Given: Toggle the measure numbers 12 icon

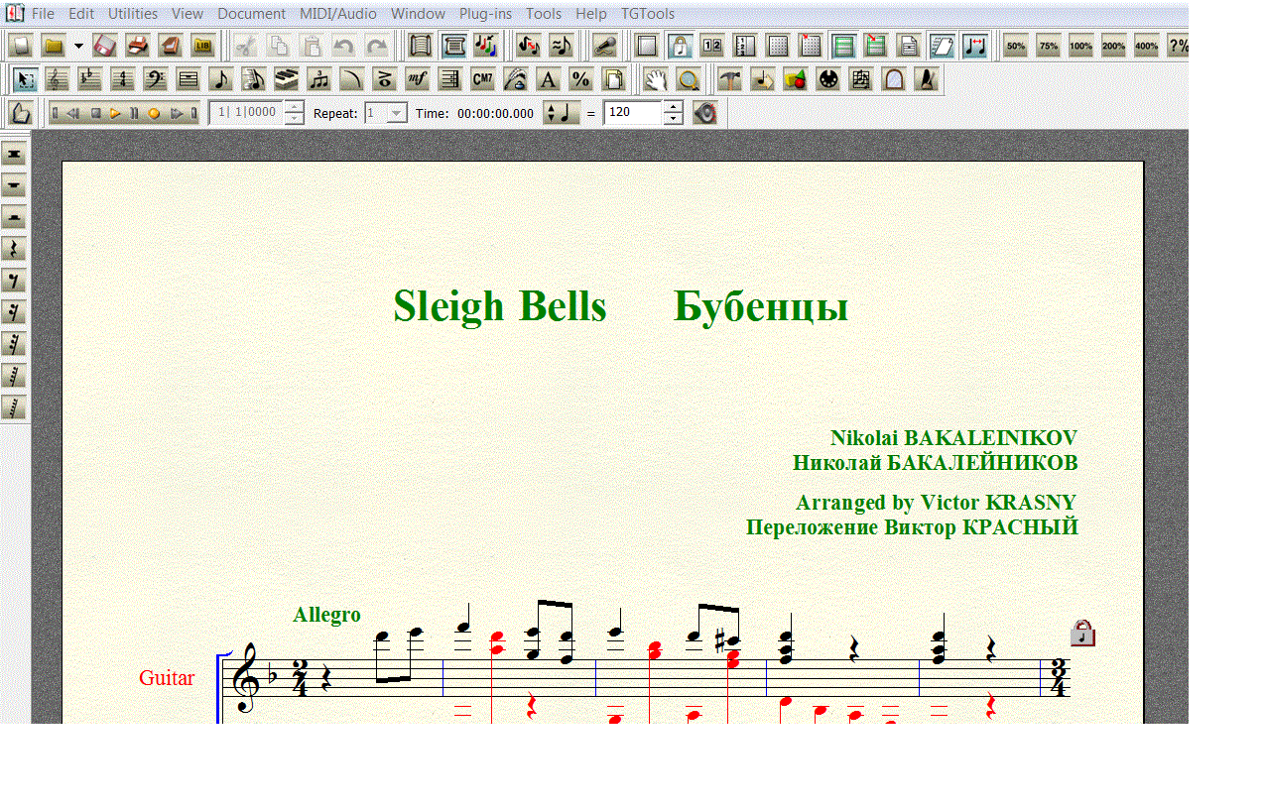Looking at the screenshot, I should [712, 46].
